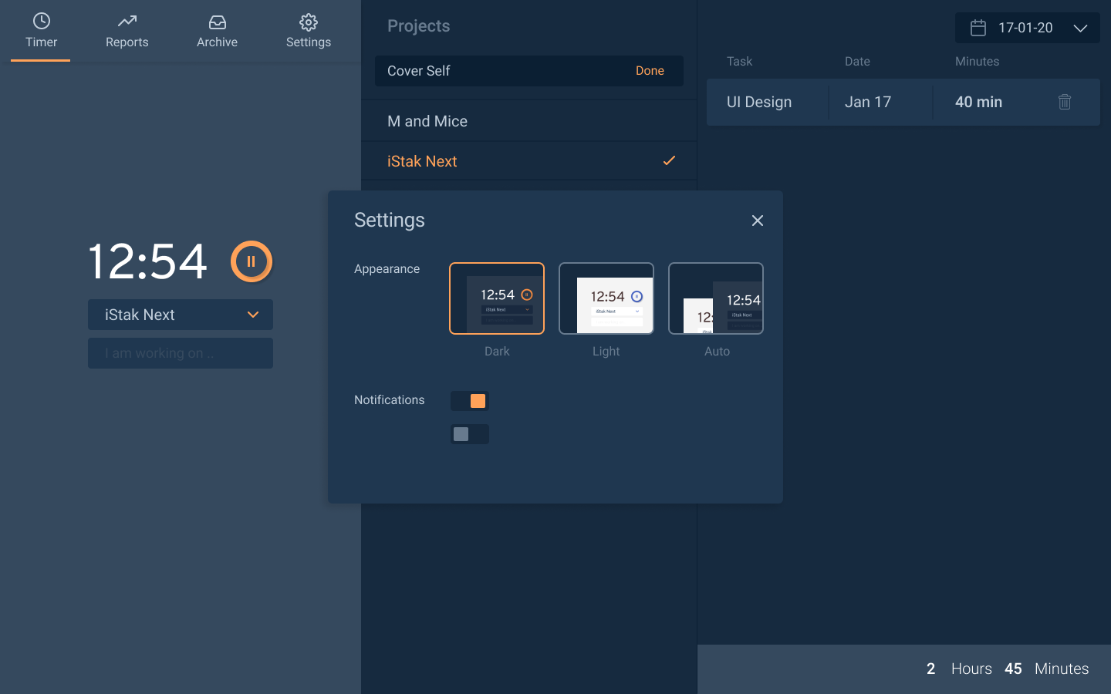Edit the Cover Self project name field

pyautogui.click(x=528, y=71)
